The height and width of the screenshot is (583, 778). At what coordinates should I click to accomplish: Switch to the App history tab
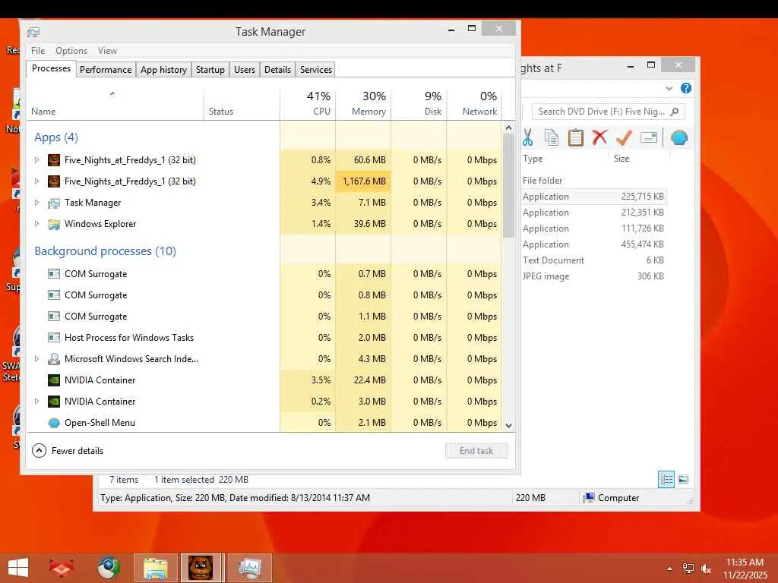tap(164, 69)
